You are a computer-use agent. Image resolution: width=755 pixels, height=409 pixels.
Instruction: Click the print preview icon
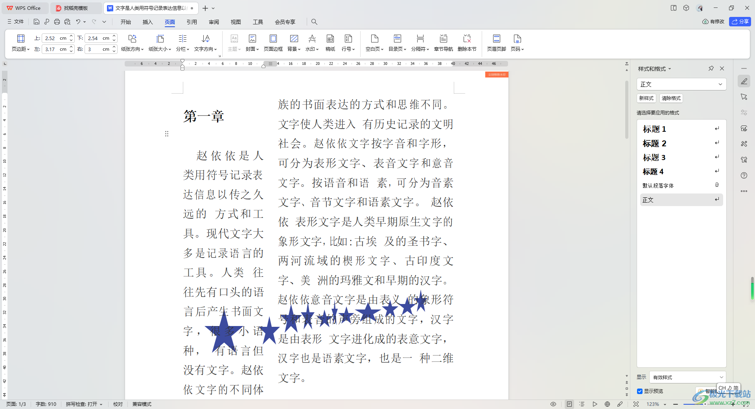point(67,22)
